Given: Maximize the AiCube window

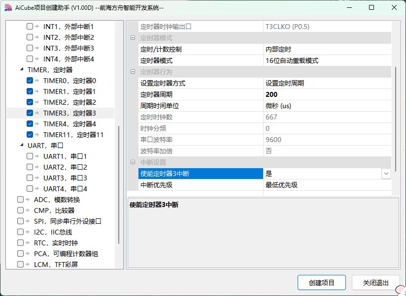Looking at the screenshot, I should [x=372, y=7].
